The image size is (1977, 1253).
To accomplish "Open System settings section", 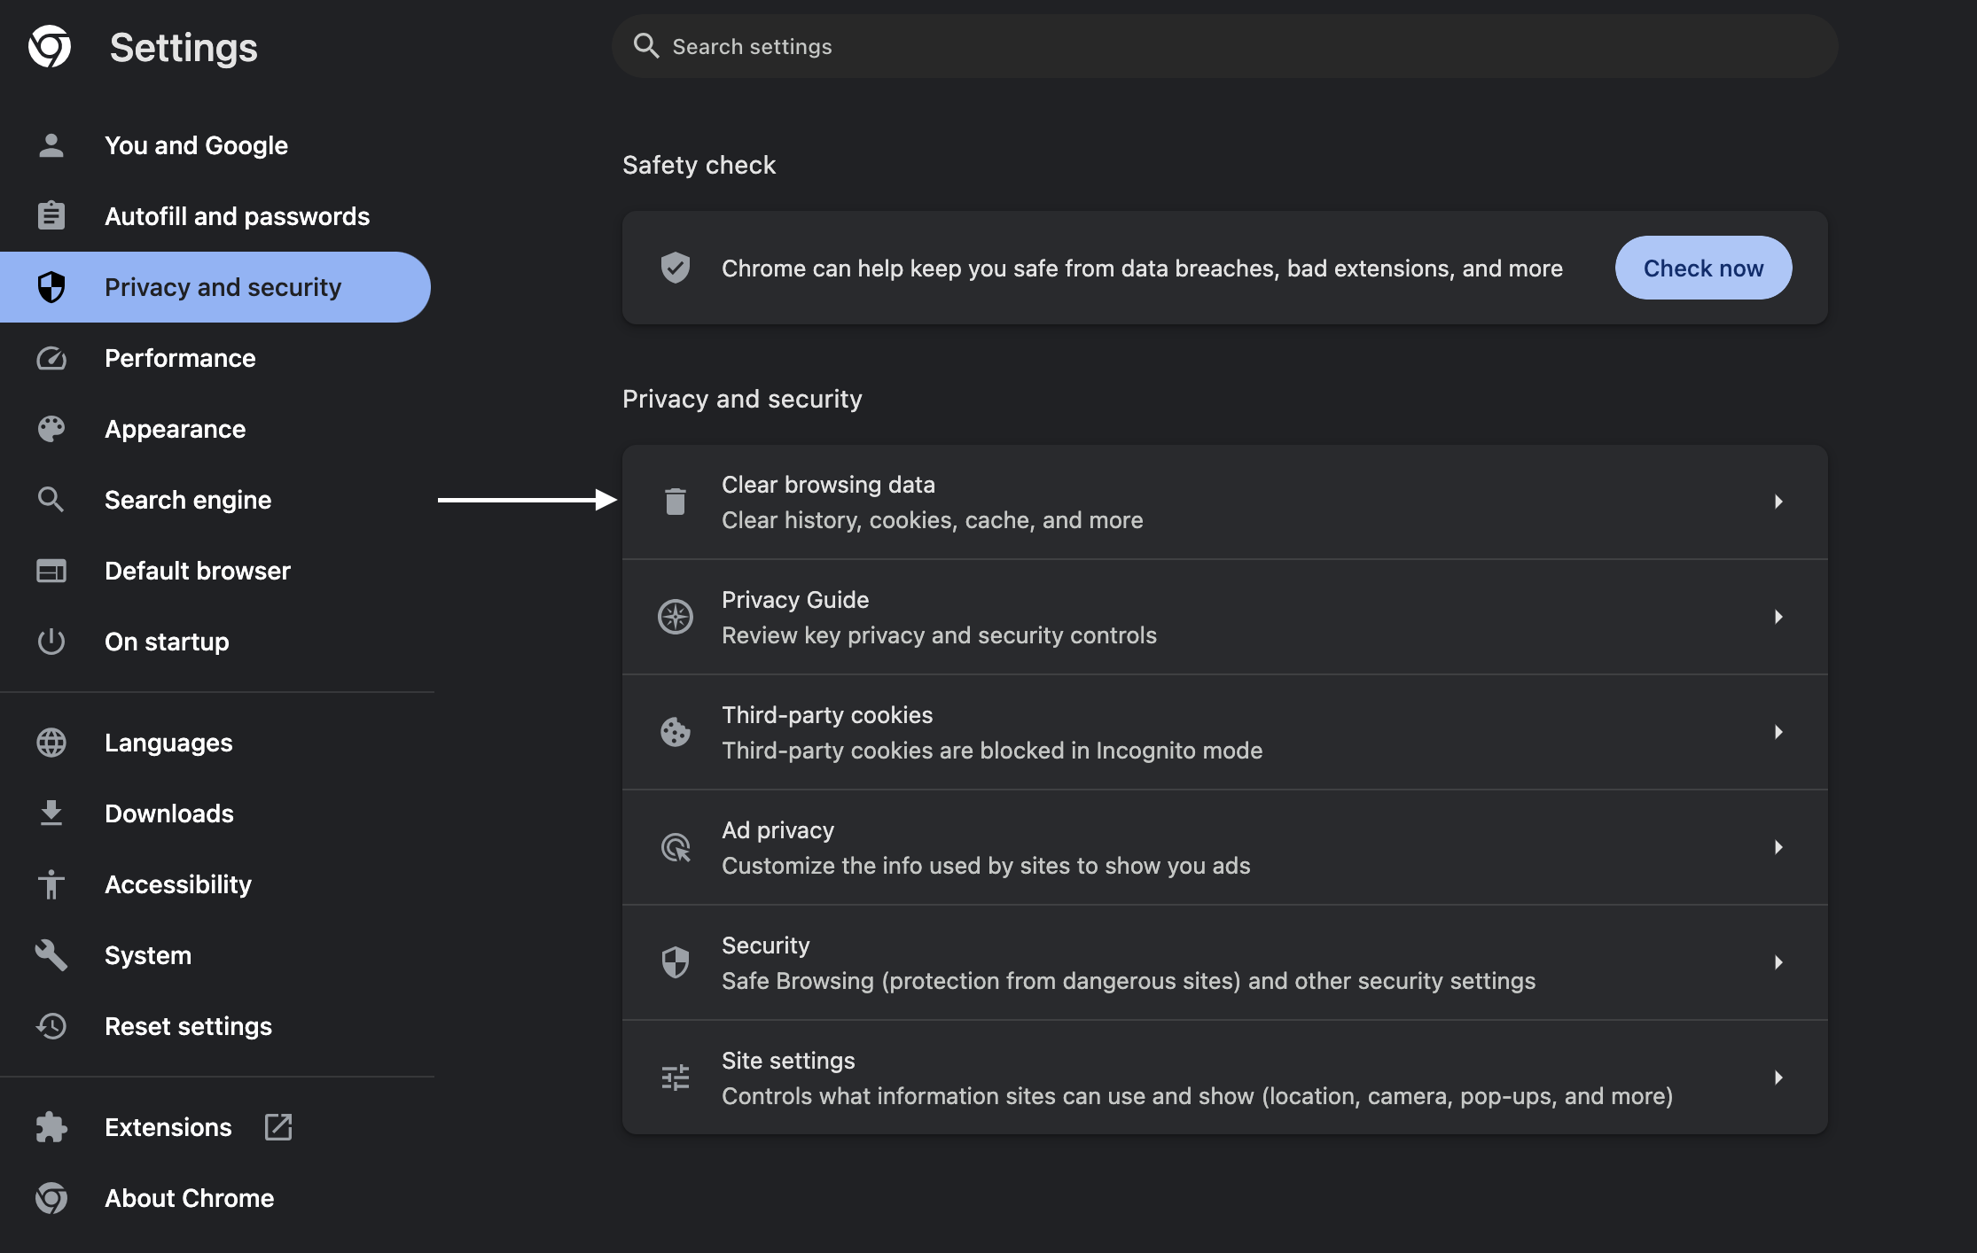I will [215, 955].
